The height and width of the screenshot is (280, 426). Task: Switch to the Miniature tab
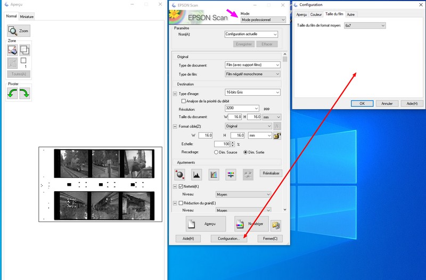(x=27, y=17)
